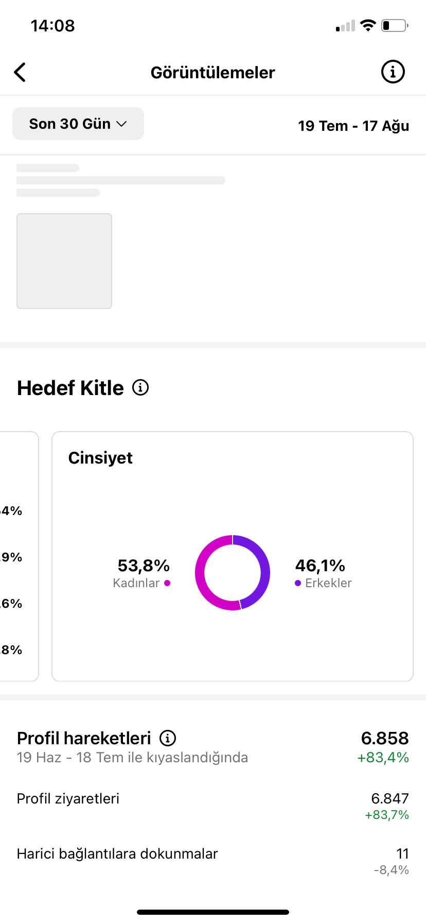Select the grey placeholder thumbnail
Image resolution: width=426 pixels, height=923 pixels.
click(x=64, y=261)
